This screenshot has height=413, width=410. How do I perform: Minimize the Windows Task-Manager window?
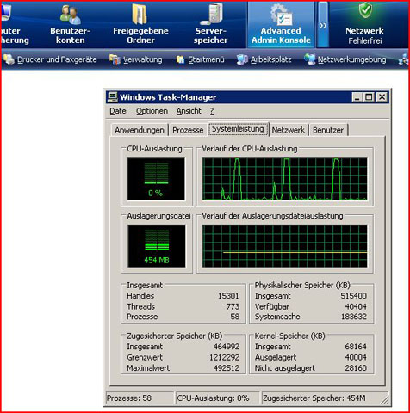(357, 97)
